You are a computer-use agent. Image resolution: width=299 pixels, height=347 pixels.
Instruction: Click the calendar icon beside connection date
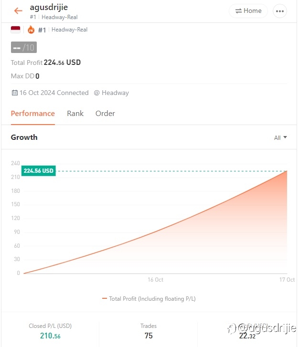point(15,93)
